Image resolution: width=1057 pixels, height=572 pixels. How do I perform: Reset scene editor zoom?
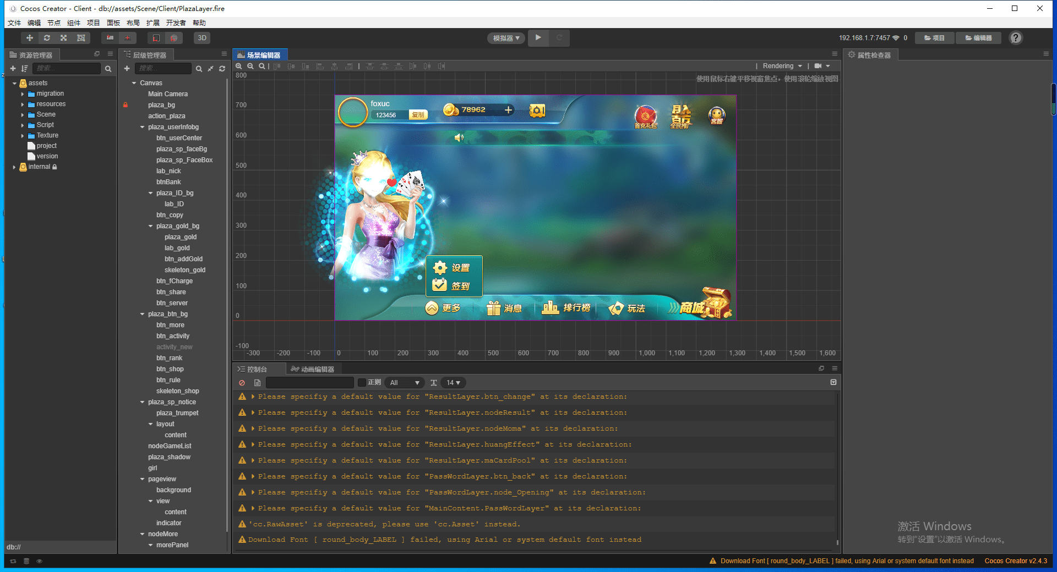[x=262, y=66]
